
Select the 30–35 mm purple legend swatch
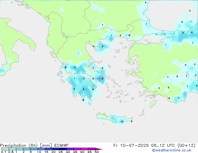[x=70, y=149]
